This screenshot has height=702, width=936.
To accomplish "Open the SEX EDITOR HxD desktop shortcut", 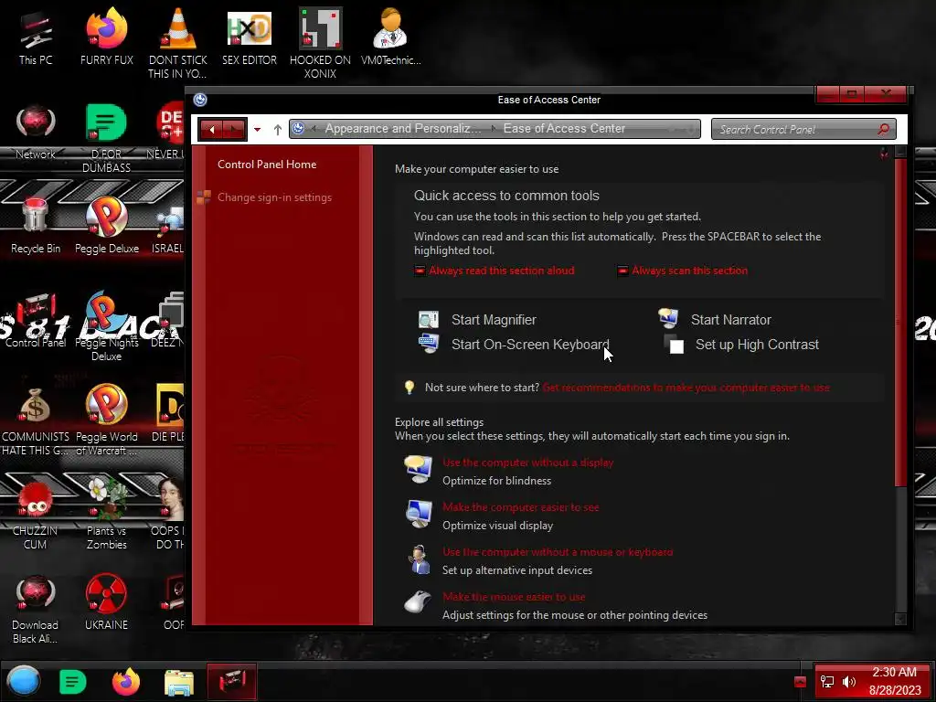I will coord(249,37).
